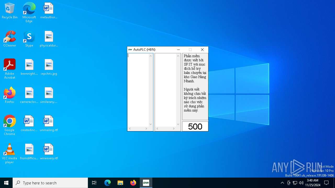The height and width of the screenshot is (188, 335).
Task: Open Google Chrome desktop shortcut
Action: point(10,125)
